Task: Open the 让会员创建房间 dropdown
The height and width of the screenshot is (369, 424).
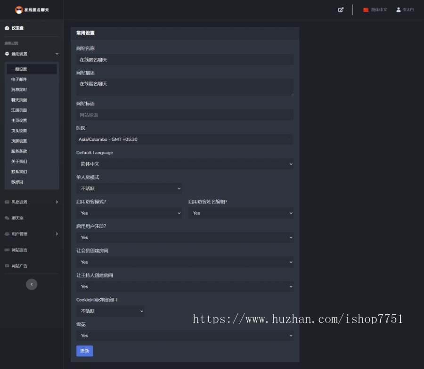Action: 185,262
